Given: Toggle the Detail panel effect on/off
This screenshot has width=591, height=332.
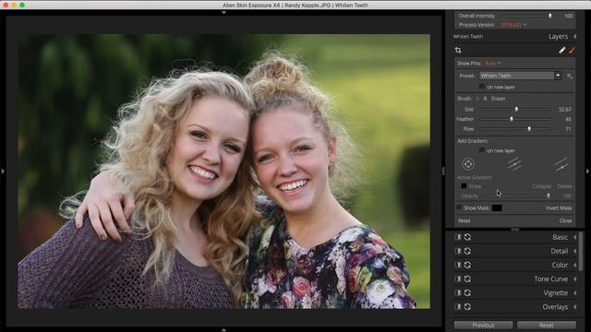Looking at the screenshot, I should (458, 251).
